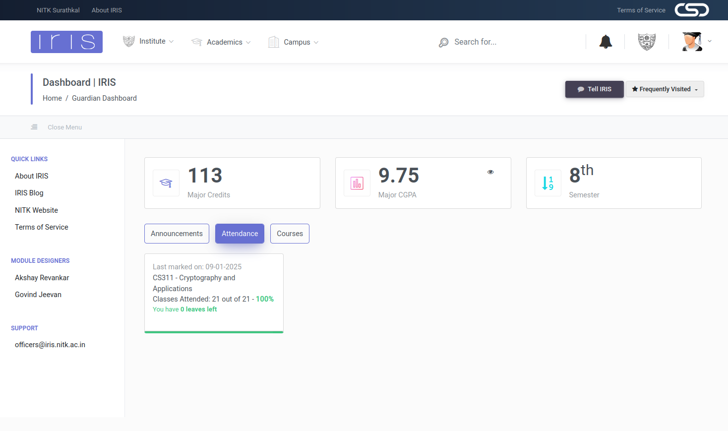728x431 pixels.
Task: Expand the Campus menu
Action: [294, 42]
